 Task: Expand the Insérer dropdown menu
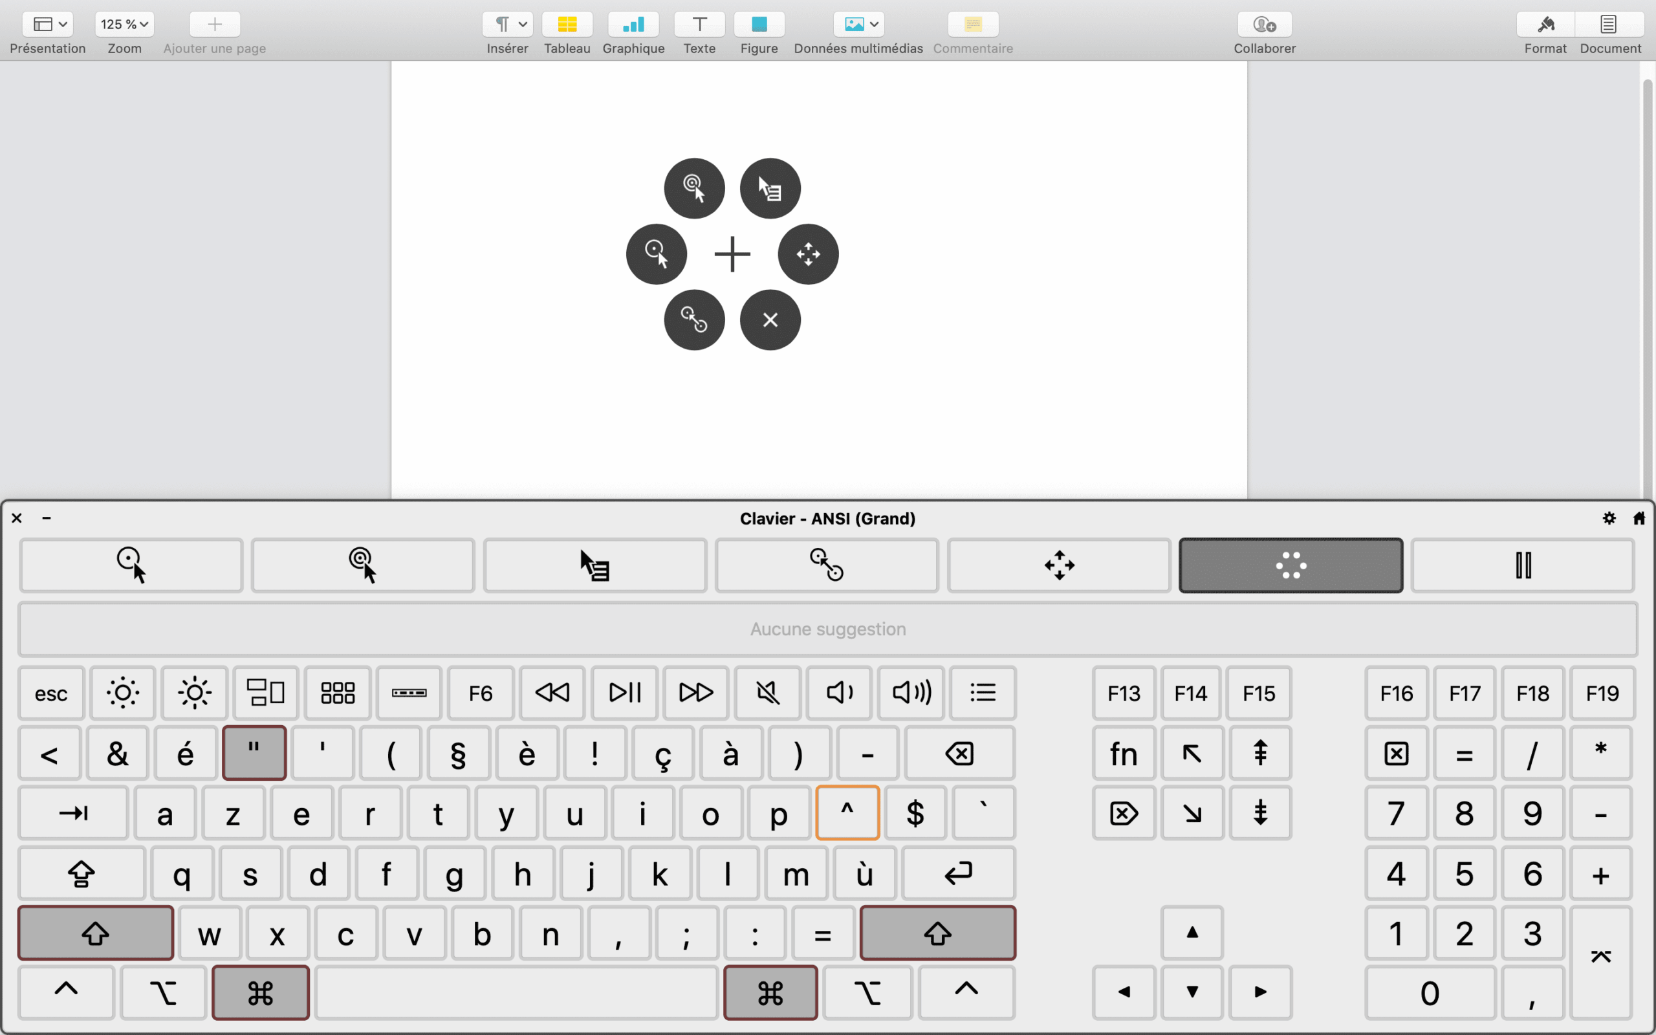(507, 25)
